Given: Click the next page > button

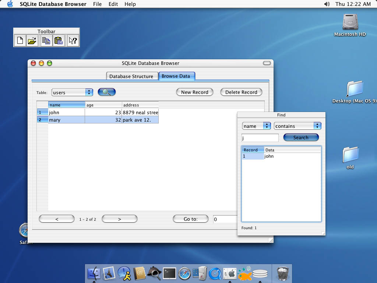Looking at the screenshot, I should point(120,219).
